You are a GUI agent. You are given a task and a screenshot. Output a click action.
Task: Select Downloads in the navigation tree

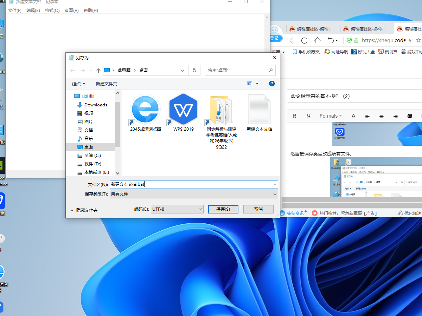(x=92, y=105)
